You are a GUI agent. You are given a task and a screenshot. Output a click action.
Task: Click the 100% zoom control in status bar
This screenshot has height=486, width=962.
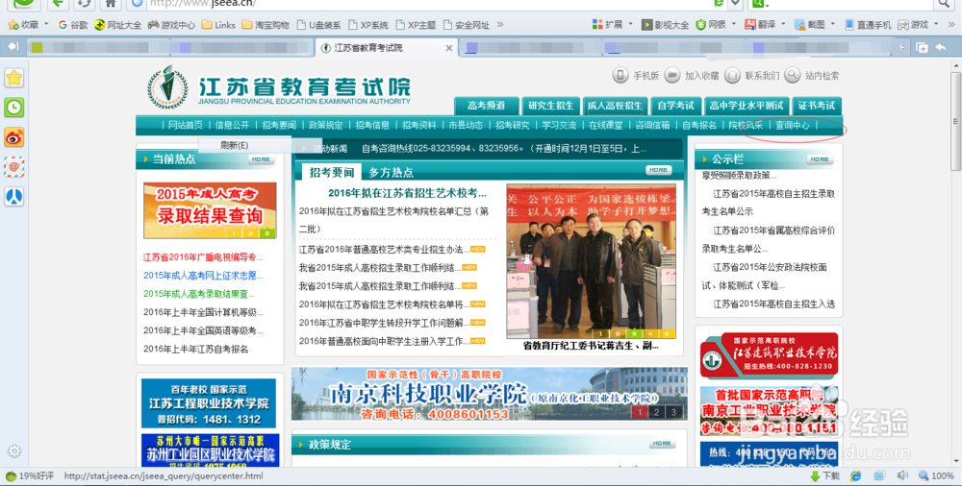[x=936, y=475]
